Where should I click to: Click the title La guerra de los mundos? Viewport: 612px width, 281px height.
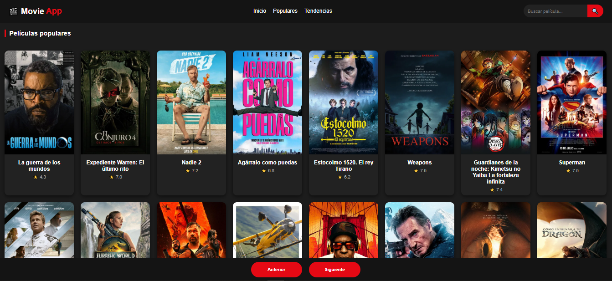[x=39, y=166]
